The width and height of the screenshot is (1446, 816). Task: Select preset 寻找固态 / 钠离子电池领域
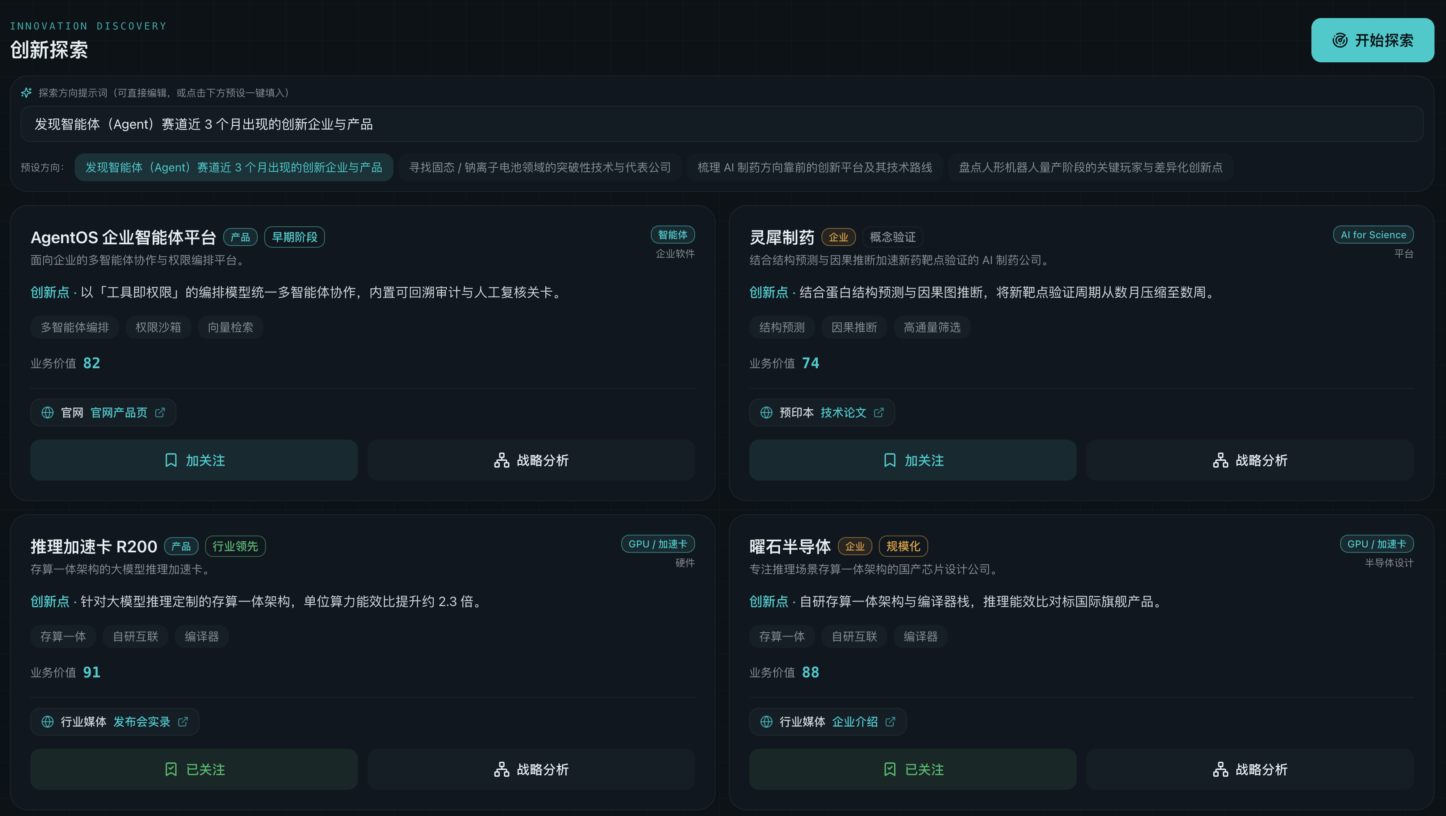[x=540, y=167]
